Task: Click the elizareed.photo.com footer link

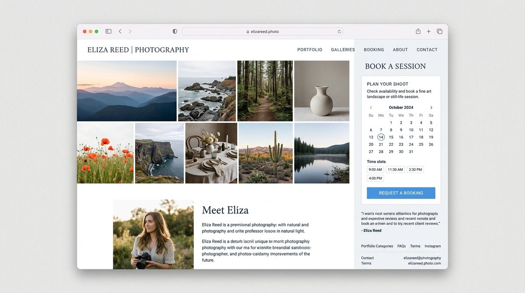Action: click(425, 263)
